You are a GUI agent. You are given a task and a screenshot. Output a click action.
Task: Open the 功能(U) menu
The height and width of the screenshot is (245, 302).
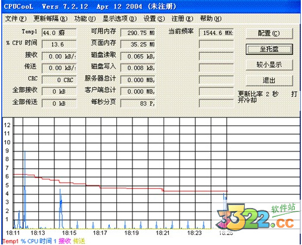coord(85,18)
